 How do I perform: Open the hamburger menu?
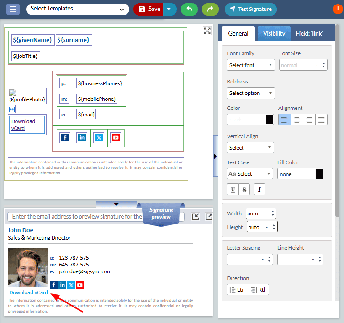coord(13,9)
